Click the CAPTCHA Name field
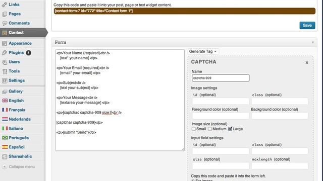323x181 pixels. point(221,78)
